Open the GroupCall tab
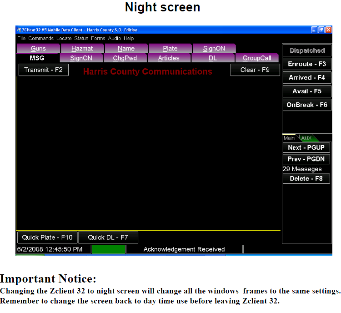341x313 pixels. tap(257, 58)
